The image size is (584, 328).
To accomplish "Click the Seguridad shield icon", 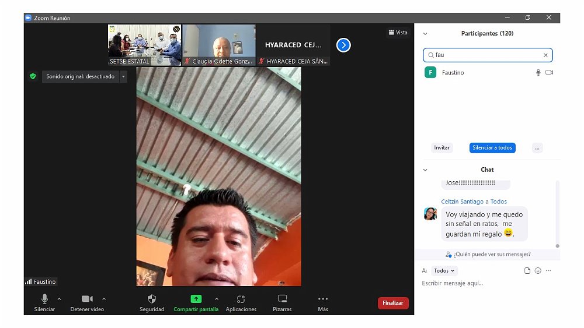I will point(152,299).
